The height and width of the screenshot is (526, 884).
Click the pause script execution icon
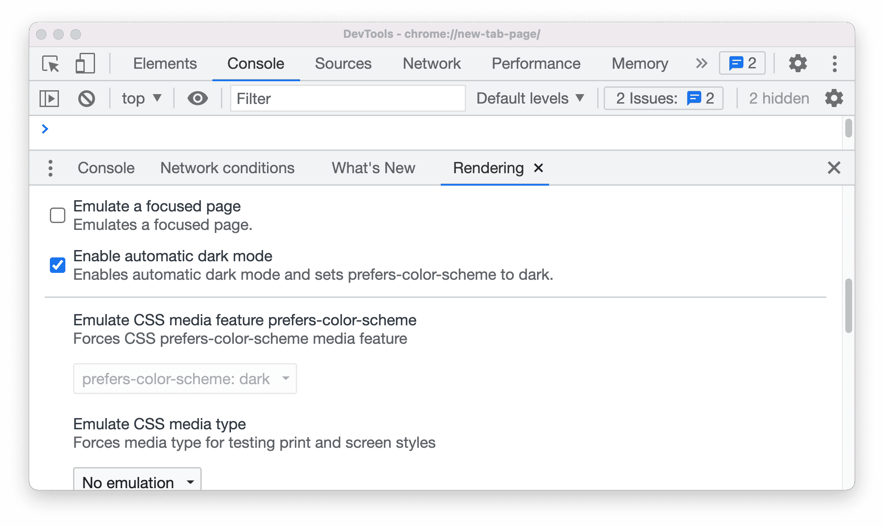[x=49, y=98]
